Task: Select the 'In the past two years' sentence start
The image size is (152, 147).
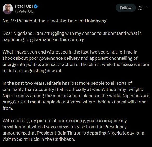Action: 24,83
